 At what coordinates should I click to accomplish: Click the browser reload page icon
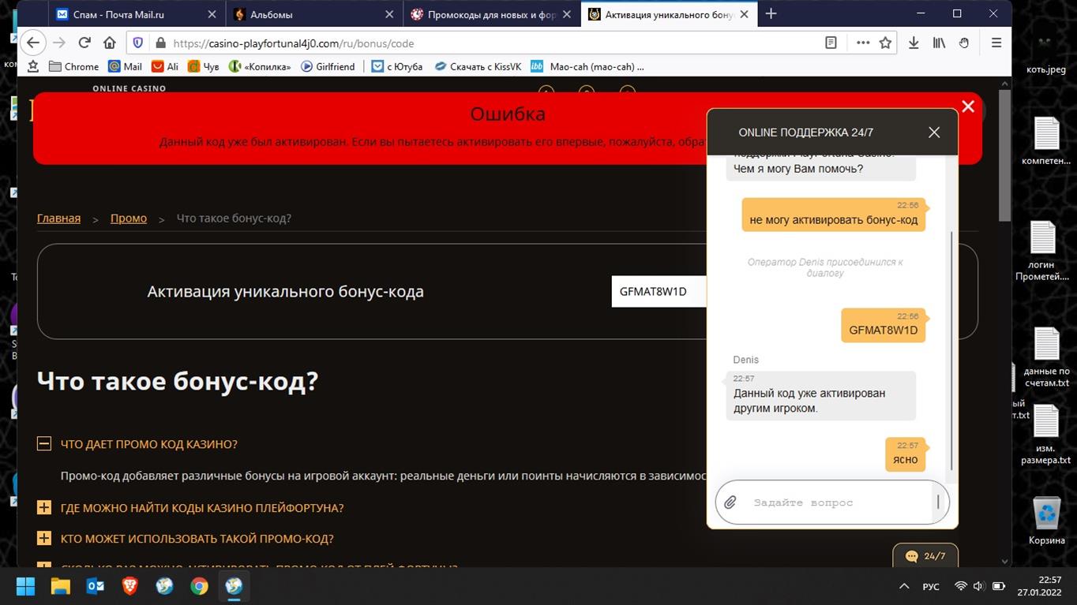pyautogui.click(x=84, y=43)
